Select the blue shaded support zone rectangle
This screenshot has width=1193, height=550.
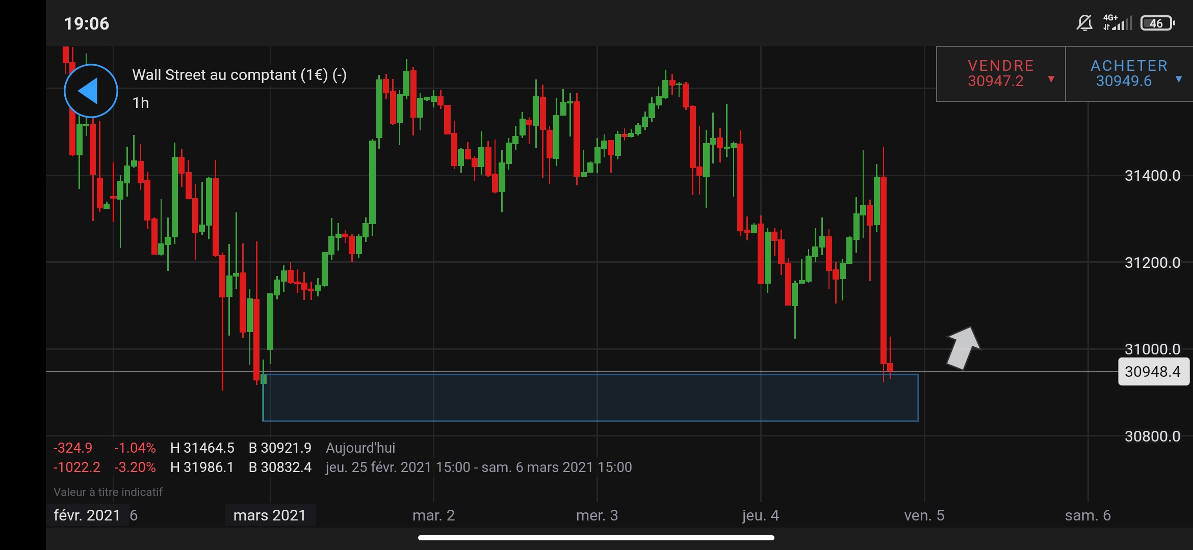point(590,398)
